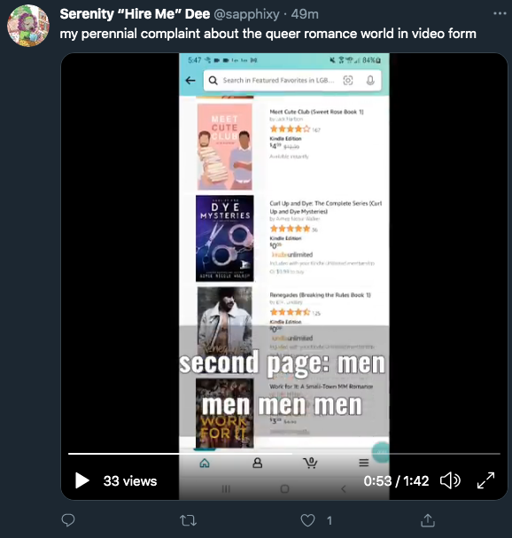Click the Search in Featured Favorites field

point(278,81)
